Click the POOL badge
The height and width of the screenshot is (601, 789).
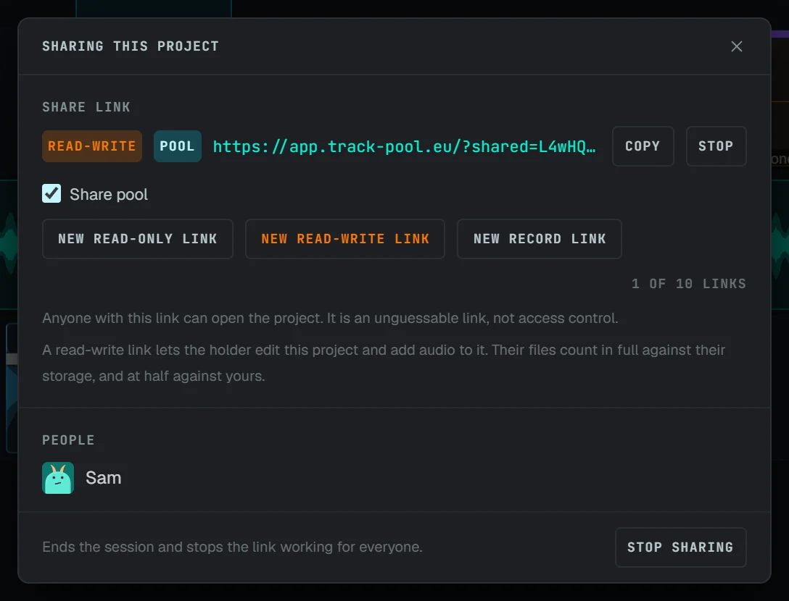(x=177, y=146)
